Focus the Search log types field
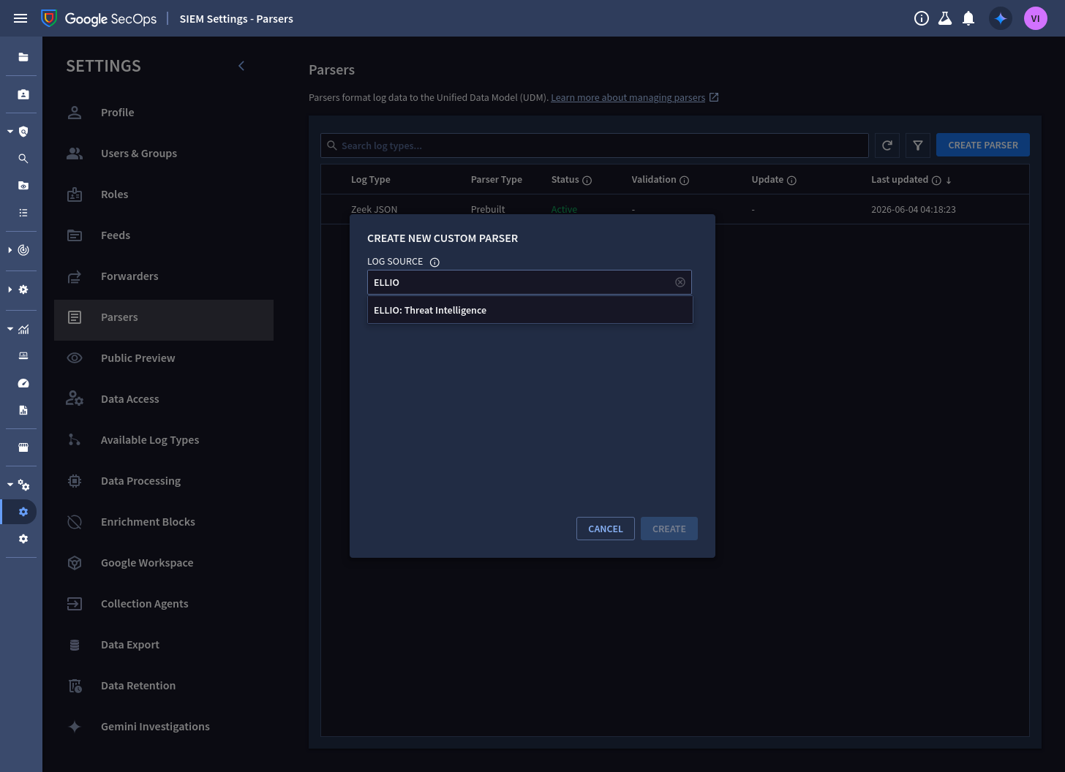 point(595,145)
